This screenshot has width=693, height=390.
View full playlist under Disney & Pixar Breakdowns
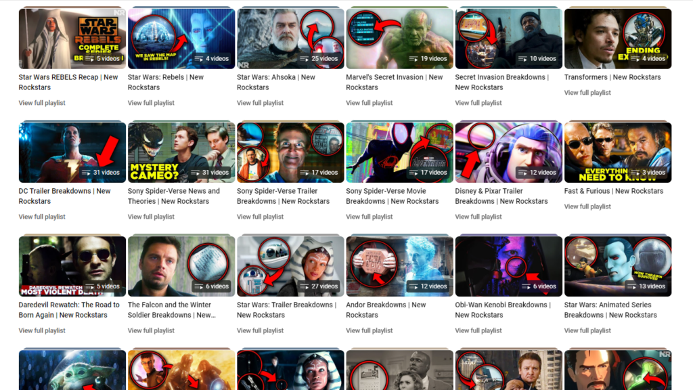pos(478,217)
